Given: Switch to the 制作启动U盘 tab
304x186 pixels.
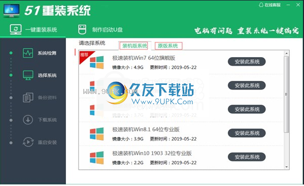Looking at the screenshot, I should [x=100, y=29].
